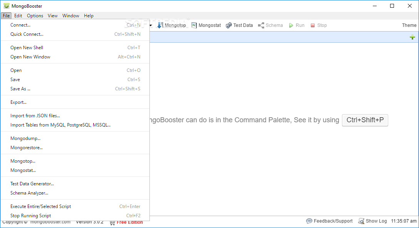Image resolution: width=419 pixels, height=228 pixels.
Task: Click the Stop toolbar label
Action: point(322,25)
